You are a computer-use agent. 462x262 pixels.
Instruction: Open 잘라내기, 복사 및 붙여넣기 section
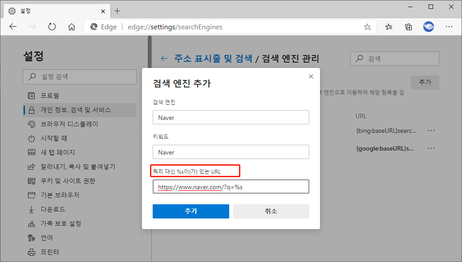[80, 167]
